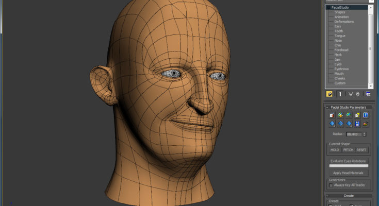Click the globe icon with orange arrow
The image size is (379, 206).
pos(340,115)
